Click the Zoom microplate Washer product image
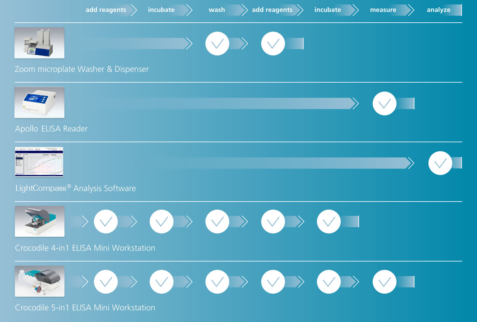 point(39,43)
